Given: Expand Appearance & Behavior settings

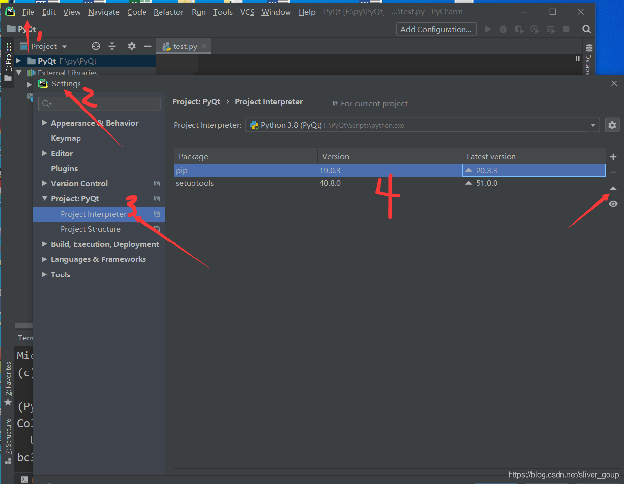Looking at the screenshot, I should coord(44,123).
